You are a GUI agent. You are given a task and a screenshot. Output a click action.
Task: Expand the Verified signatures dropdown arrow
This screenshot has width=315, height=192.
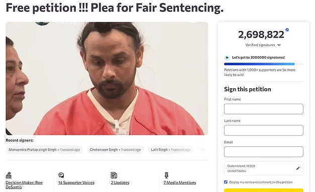[279, 45]
